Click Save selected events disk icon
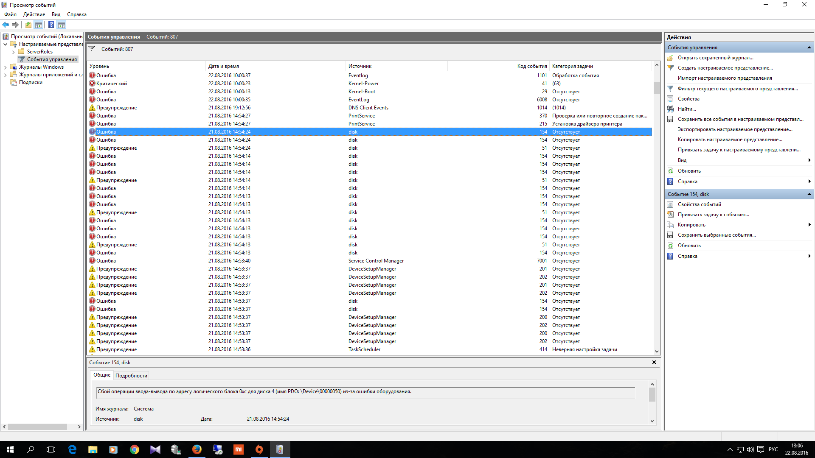Screen dimensions: 815x458 [670, 235]
